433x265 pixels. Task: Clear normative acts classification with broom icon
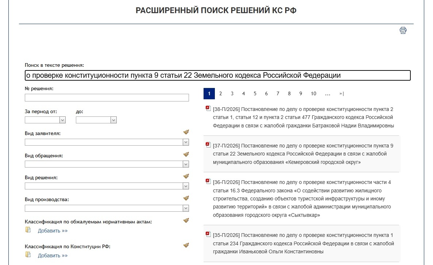[186, 220]
